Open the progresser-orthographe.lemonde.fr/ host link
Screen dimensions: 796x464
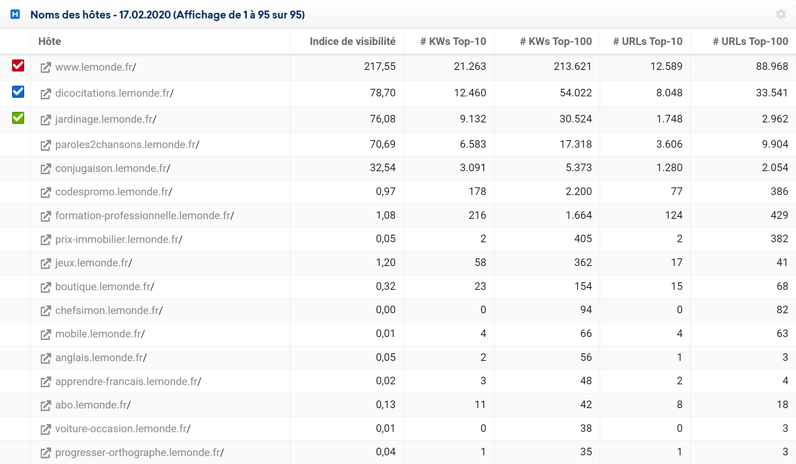(140, 452)
